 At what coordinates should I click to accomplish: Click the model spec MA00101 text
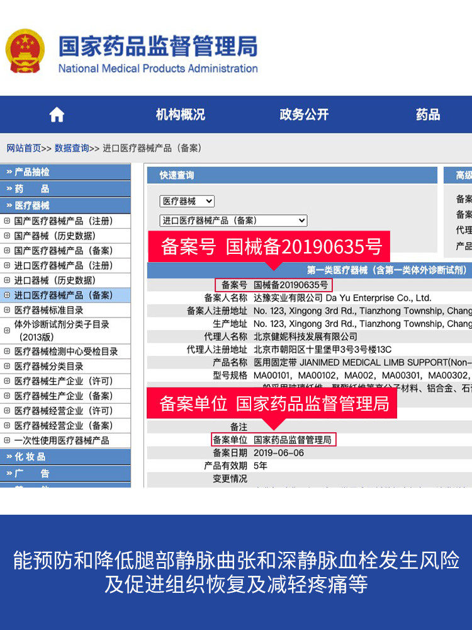(x=272, y=375)
